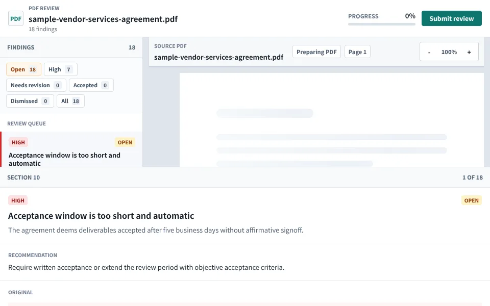Click the Page 1 indicator
Screen dimensions: 490x306
(357, 52)
